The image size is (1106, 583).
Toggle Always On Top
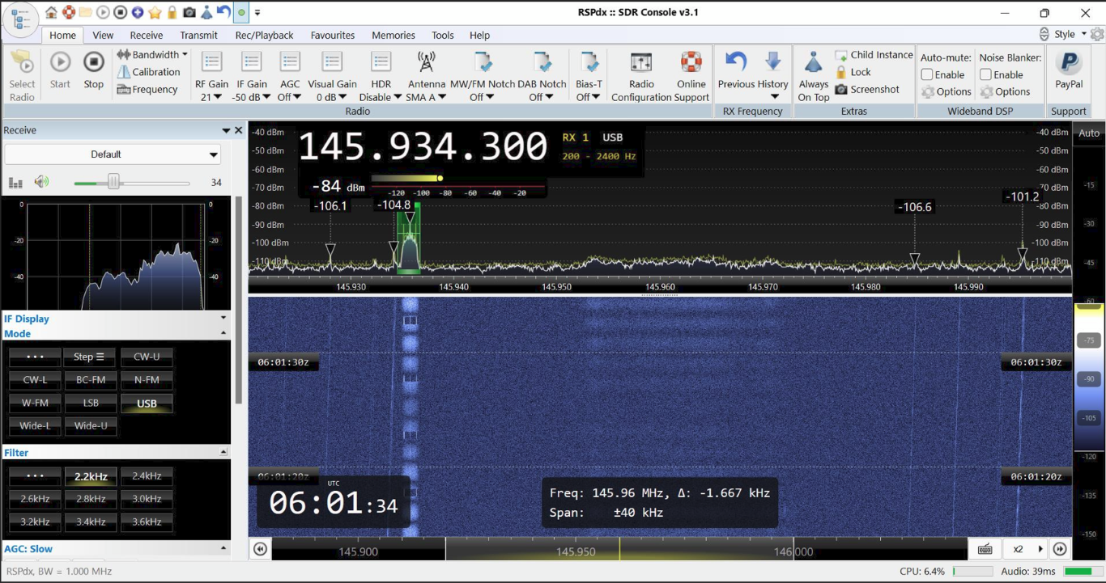point(814,75)
